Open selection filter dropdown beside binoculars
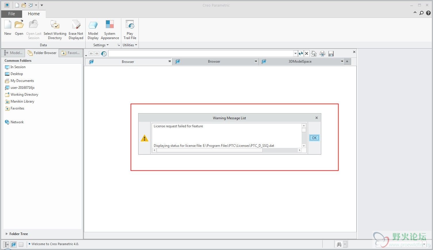 [345, 244]
